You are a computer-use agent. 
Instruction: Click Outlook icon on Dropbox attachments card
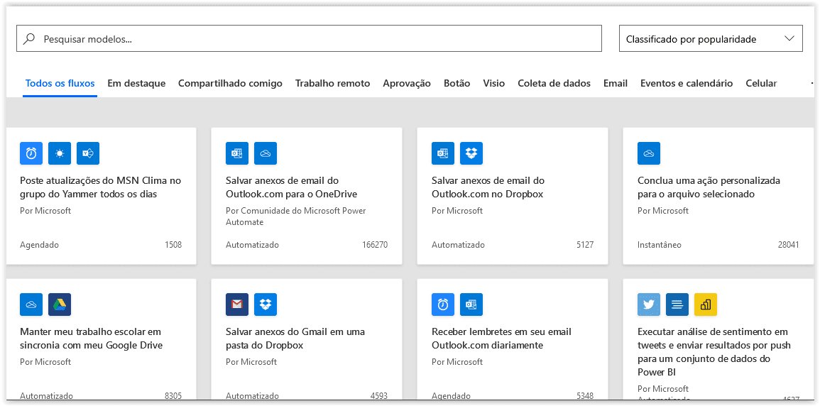coord(444,153)
